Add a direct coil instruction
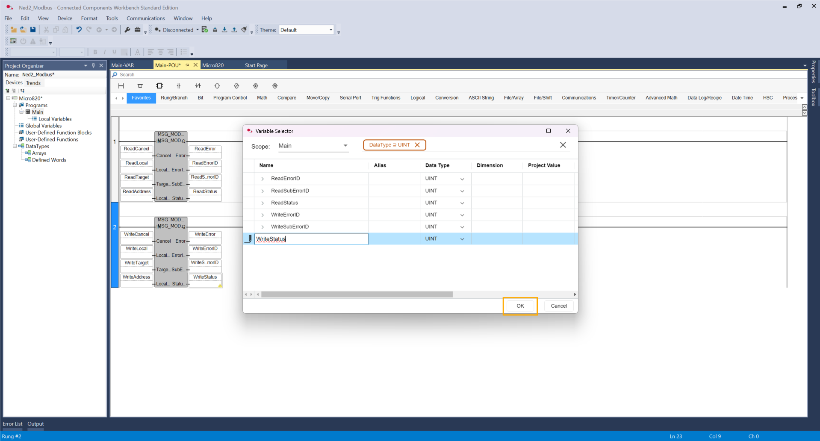This screenshot has height=441, width=820. pos(217,86)
